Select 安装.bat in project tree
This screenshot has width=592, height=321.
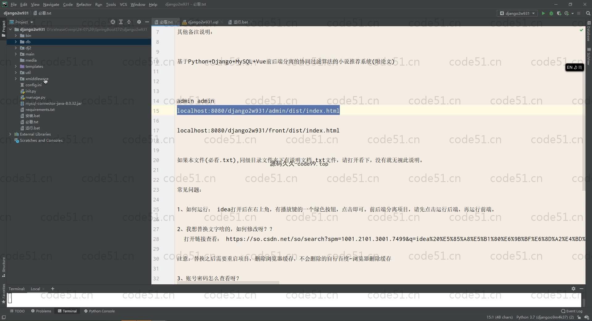tap(32, 116)
